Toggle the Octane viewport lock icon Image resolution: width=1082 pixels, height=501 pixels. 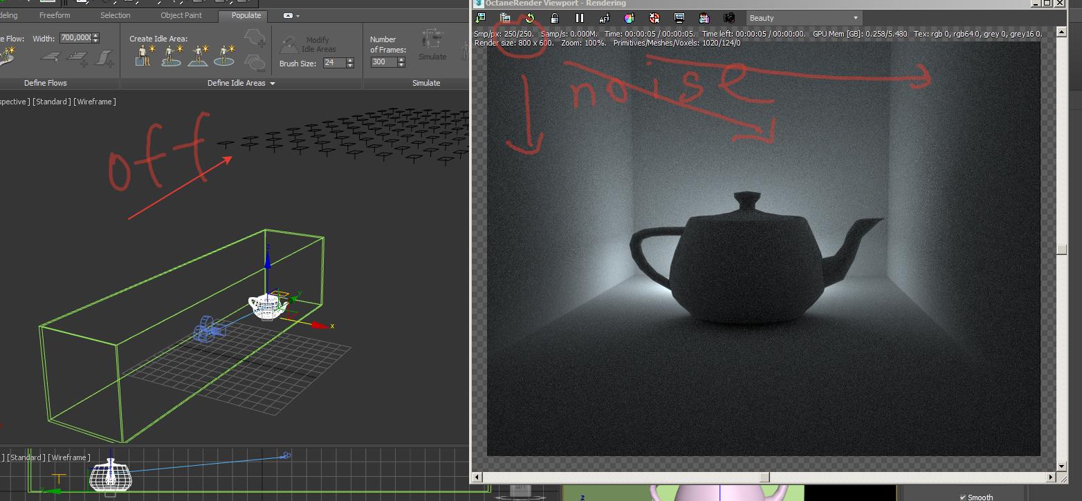tap(554, 18)
